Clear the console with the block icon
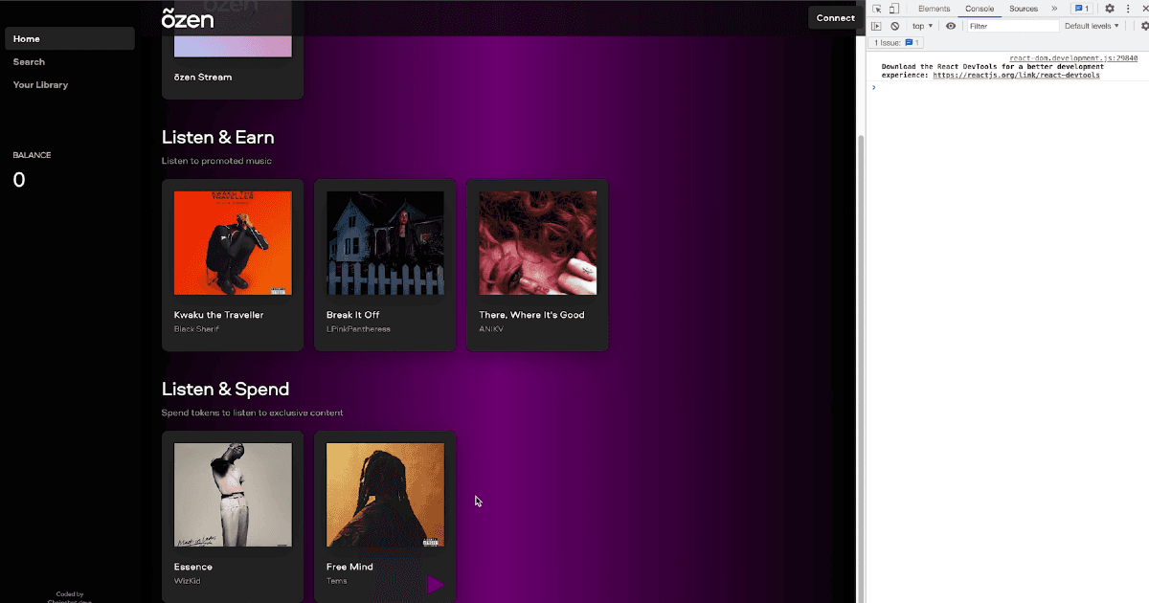Viewport: 1149px width, 603px height. 894,26
